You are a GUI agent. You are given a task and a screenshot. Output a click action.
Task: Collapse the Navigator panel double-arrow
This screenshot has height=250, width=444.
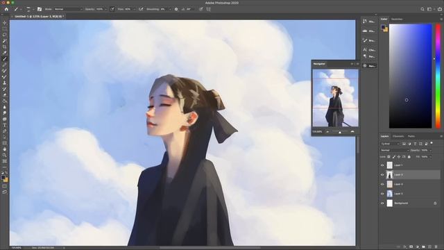(x=352, y=64)
